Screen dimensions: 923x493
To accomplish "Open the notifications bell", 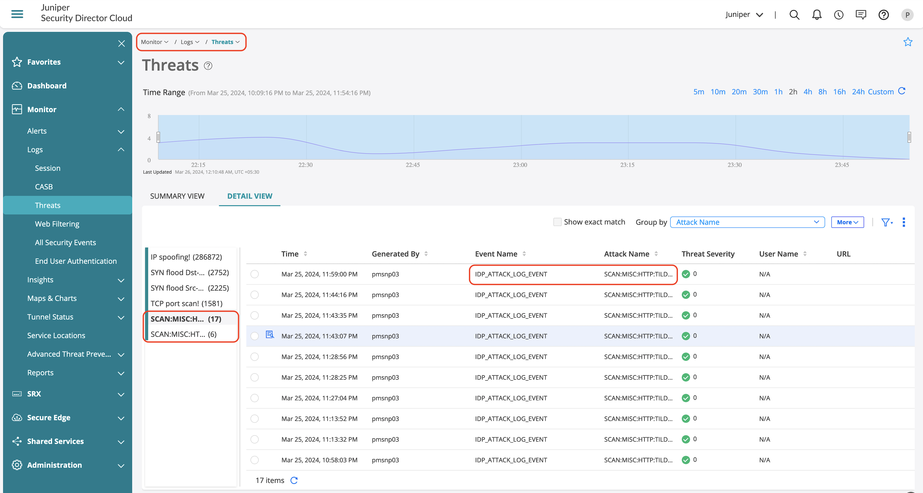I will [x=817, y=15].
